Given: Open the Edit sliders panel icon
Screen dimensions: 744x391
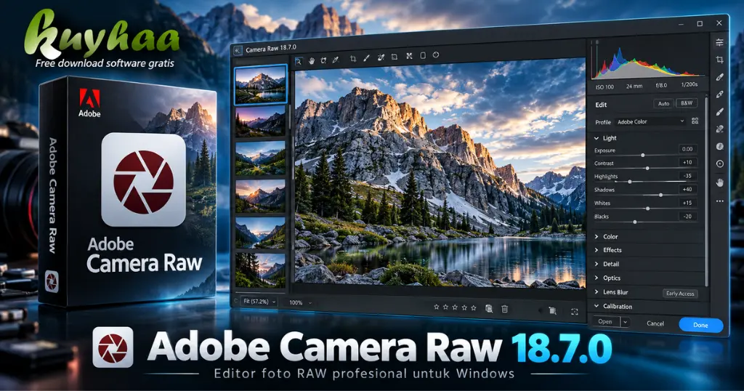Looking at the screenshot, I should [719, 42].
